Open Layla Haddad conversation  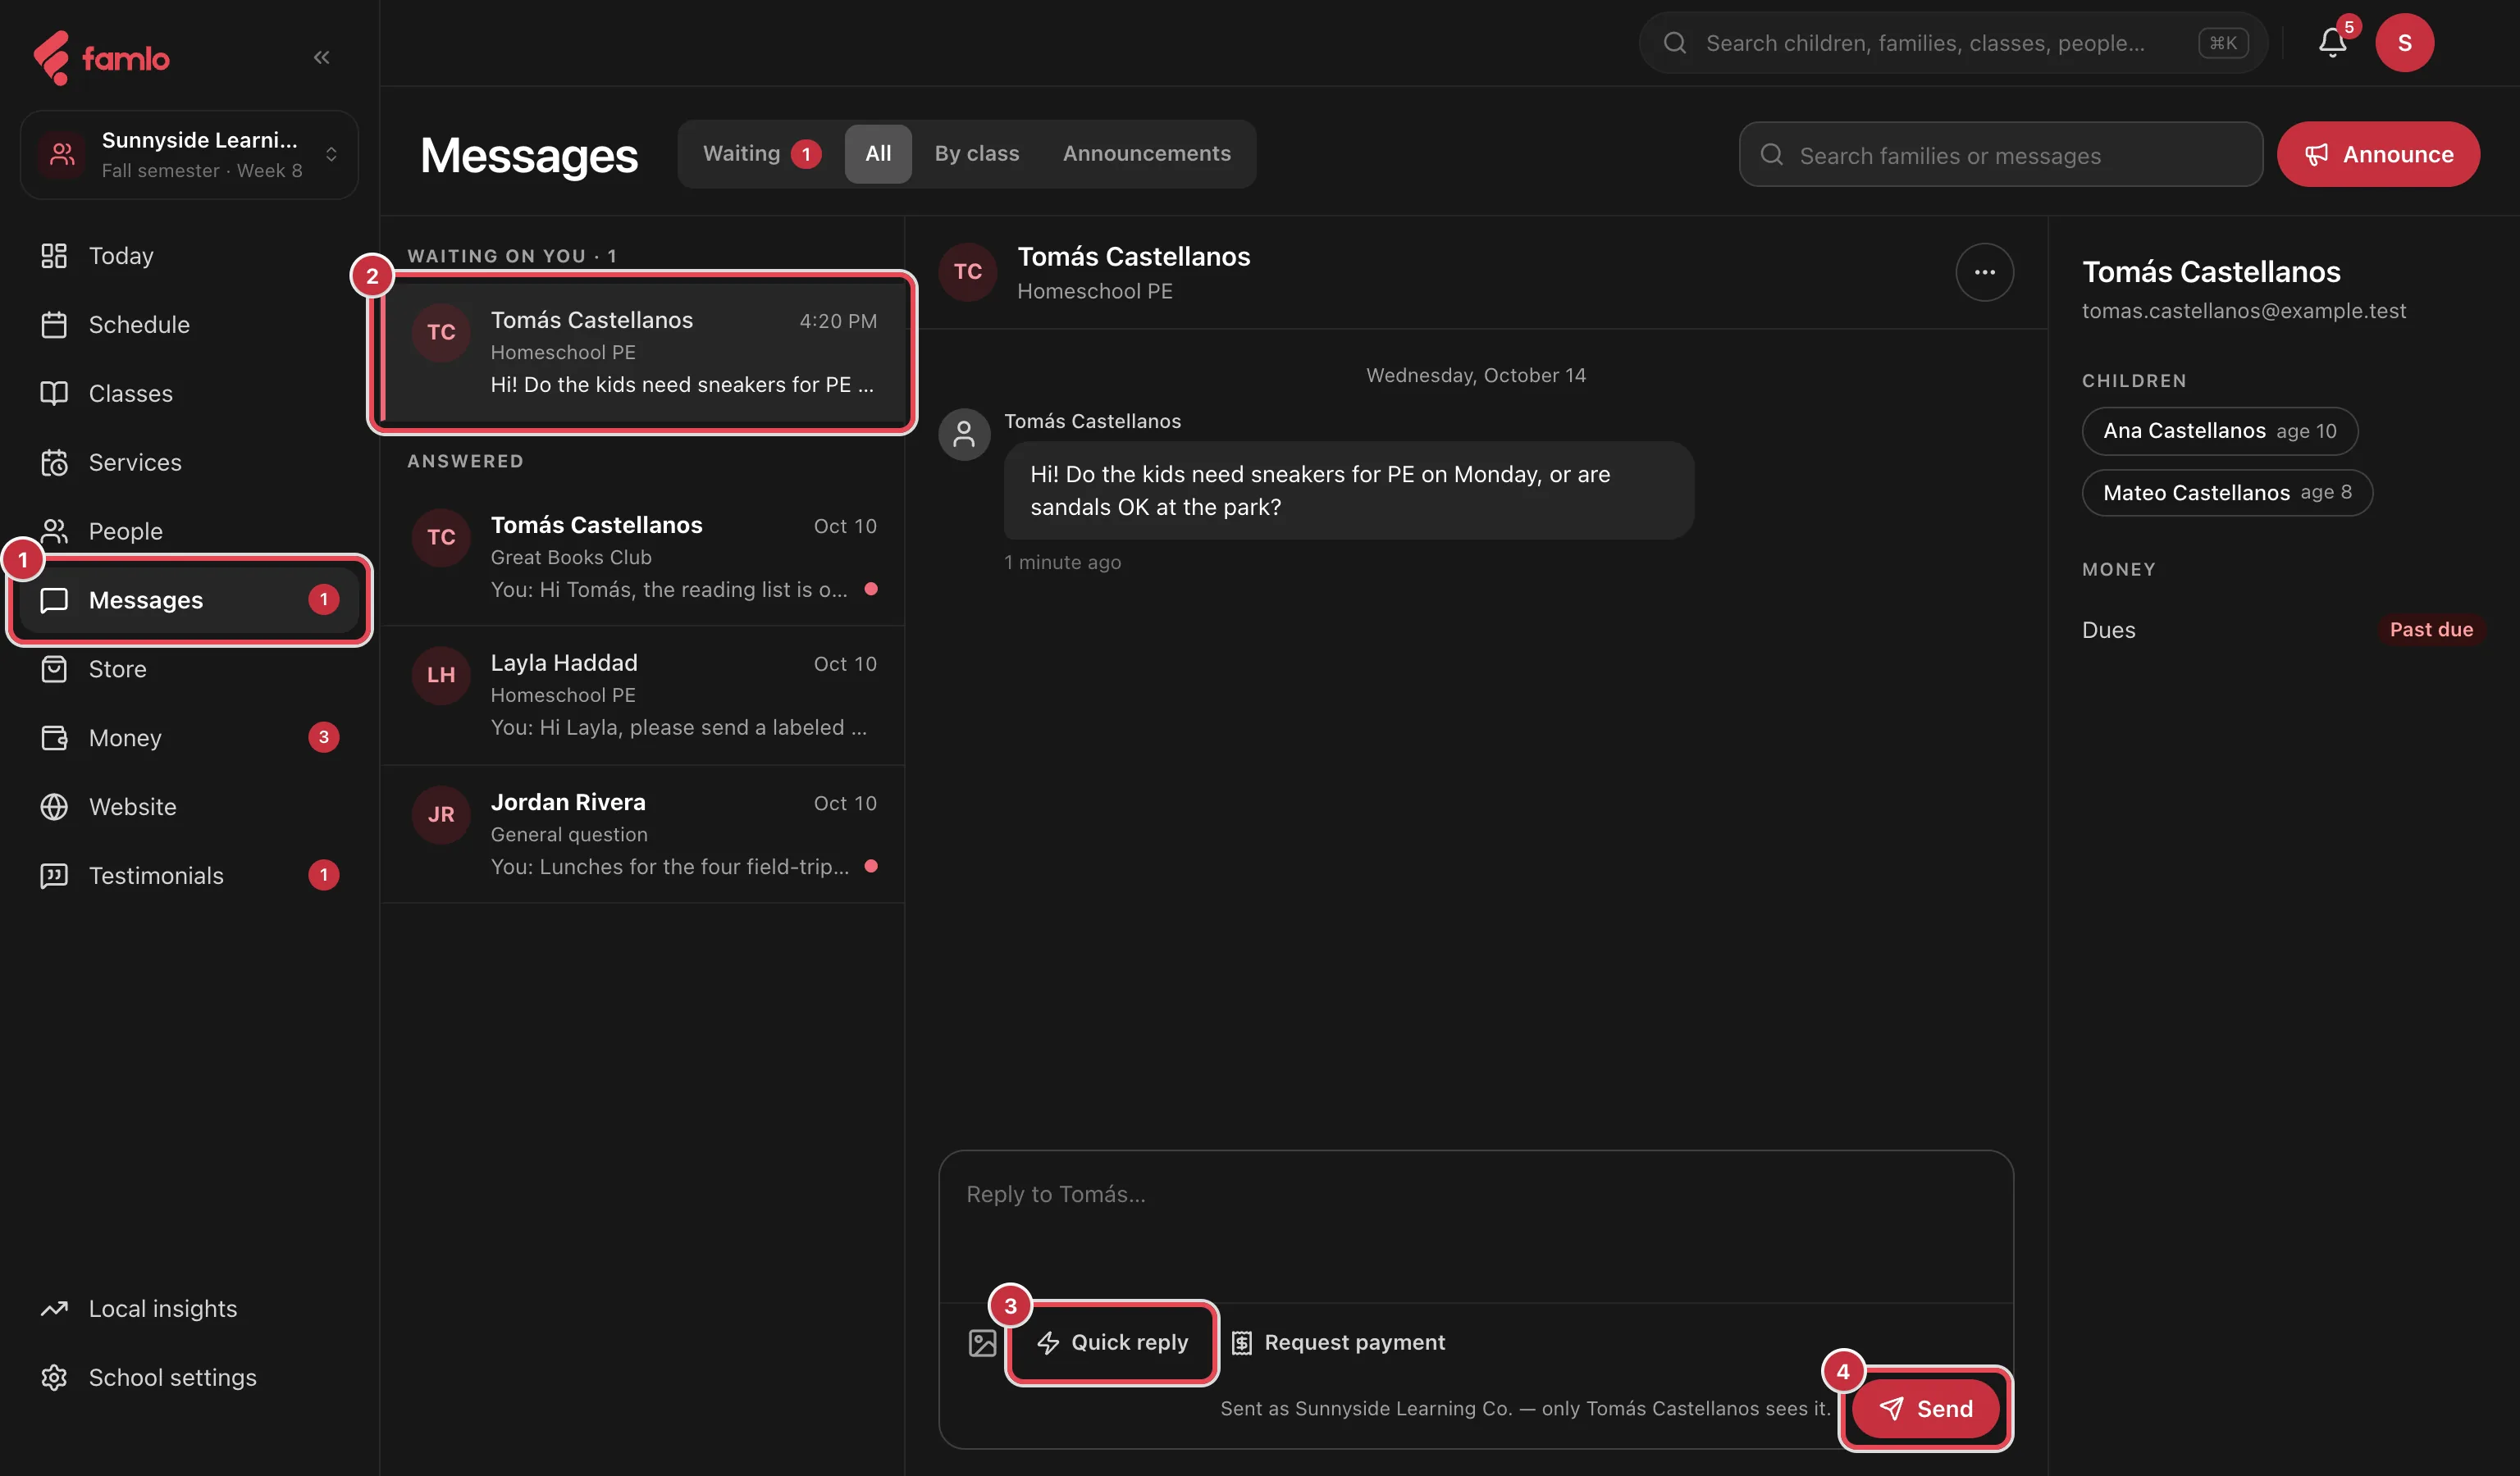click(643, 695)
